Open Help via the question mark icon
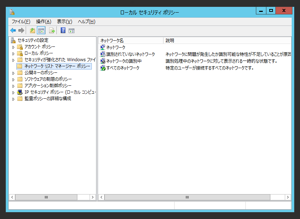 63,30
